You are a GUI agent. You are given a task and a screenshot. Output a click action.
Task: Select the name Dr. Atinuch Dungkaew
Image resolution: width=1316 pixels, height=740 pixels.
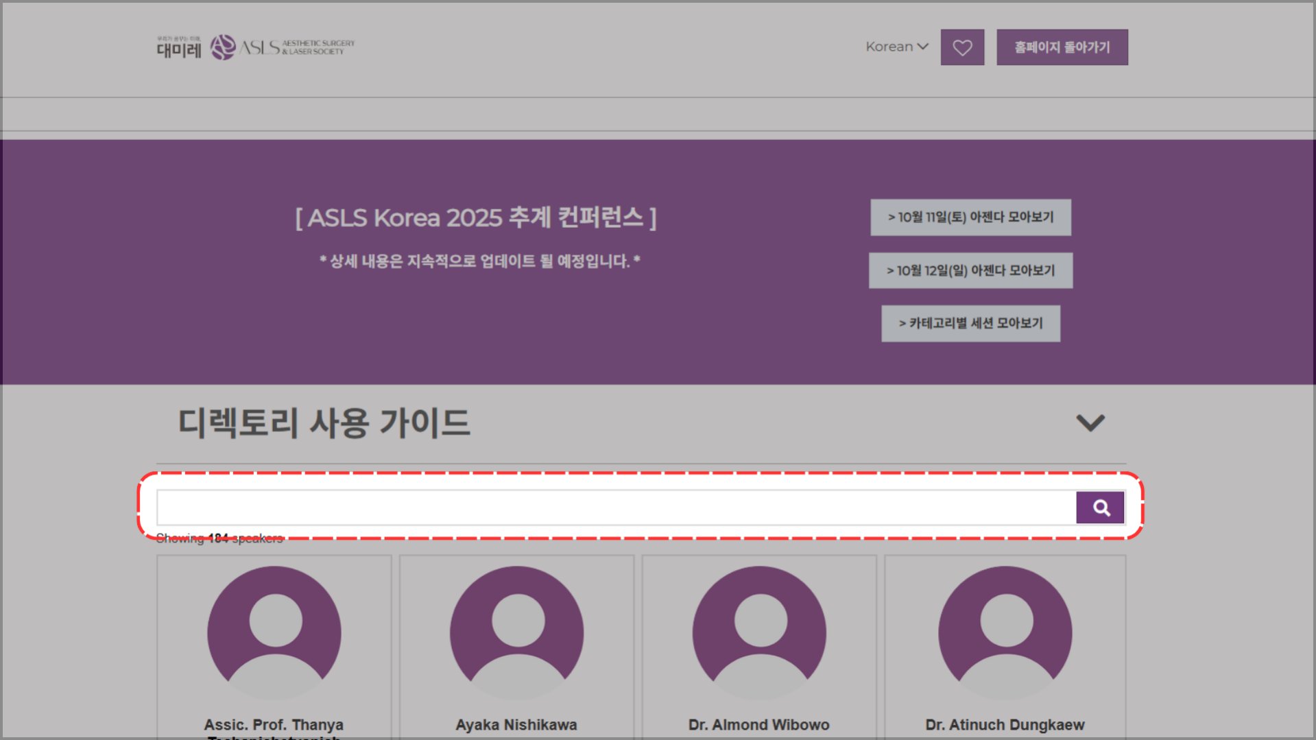tap(1005, 725)
